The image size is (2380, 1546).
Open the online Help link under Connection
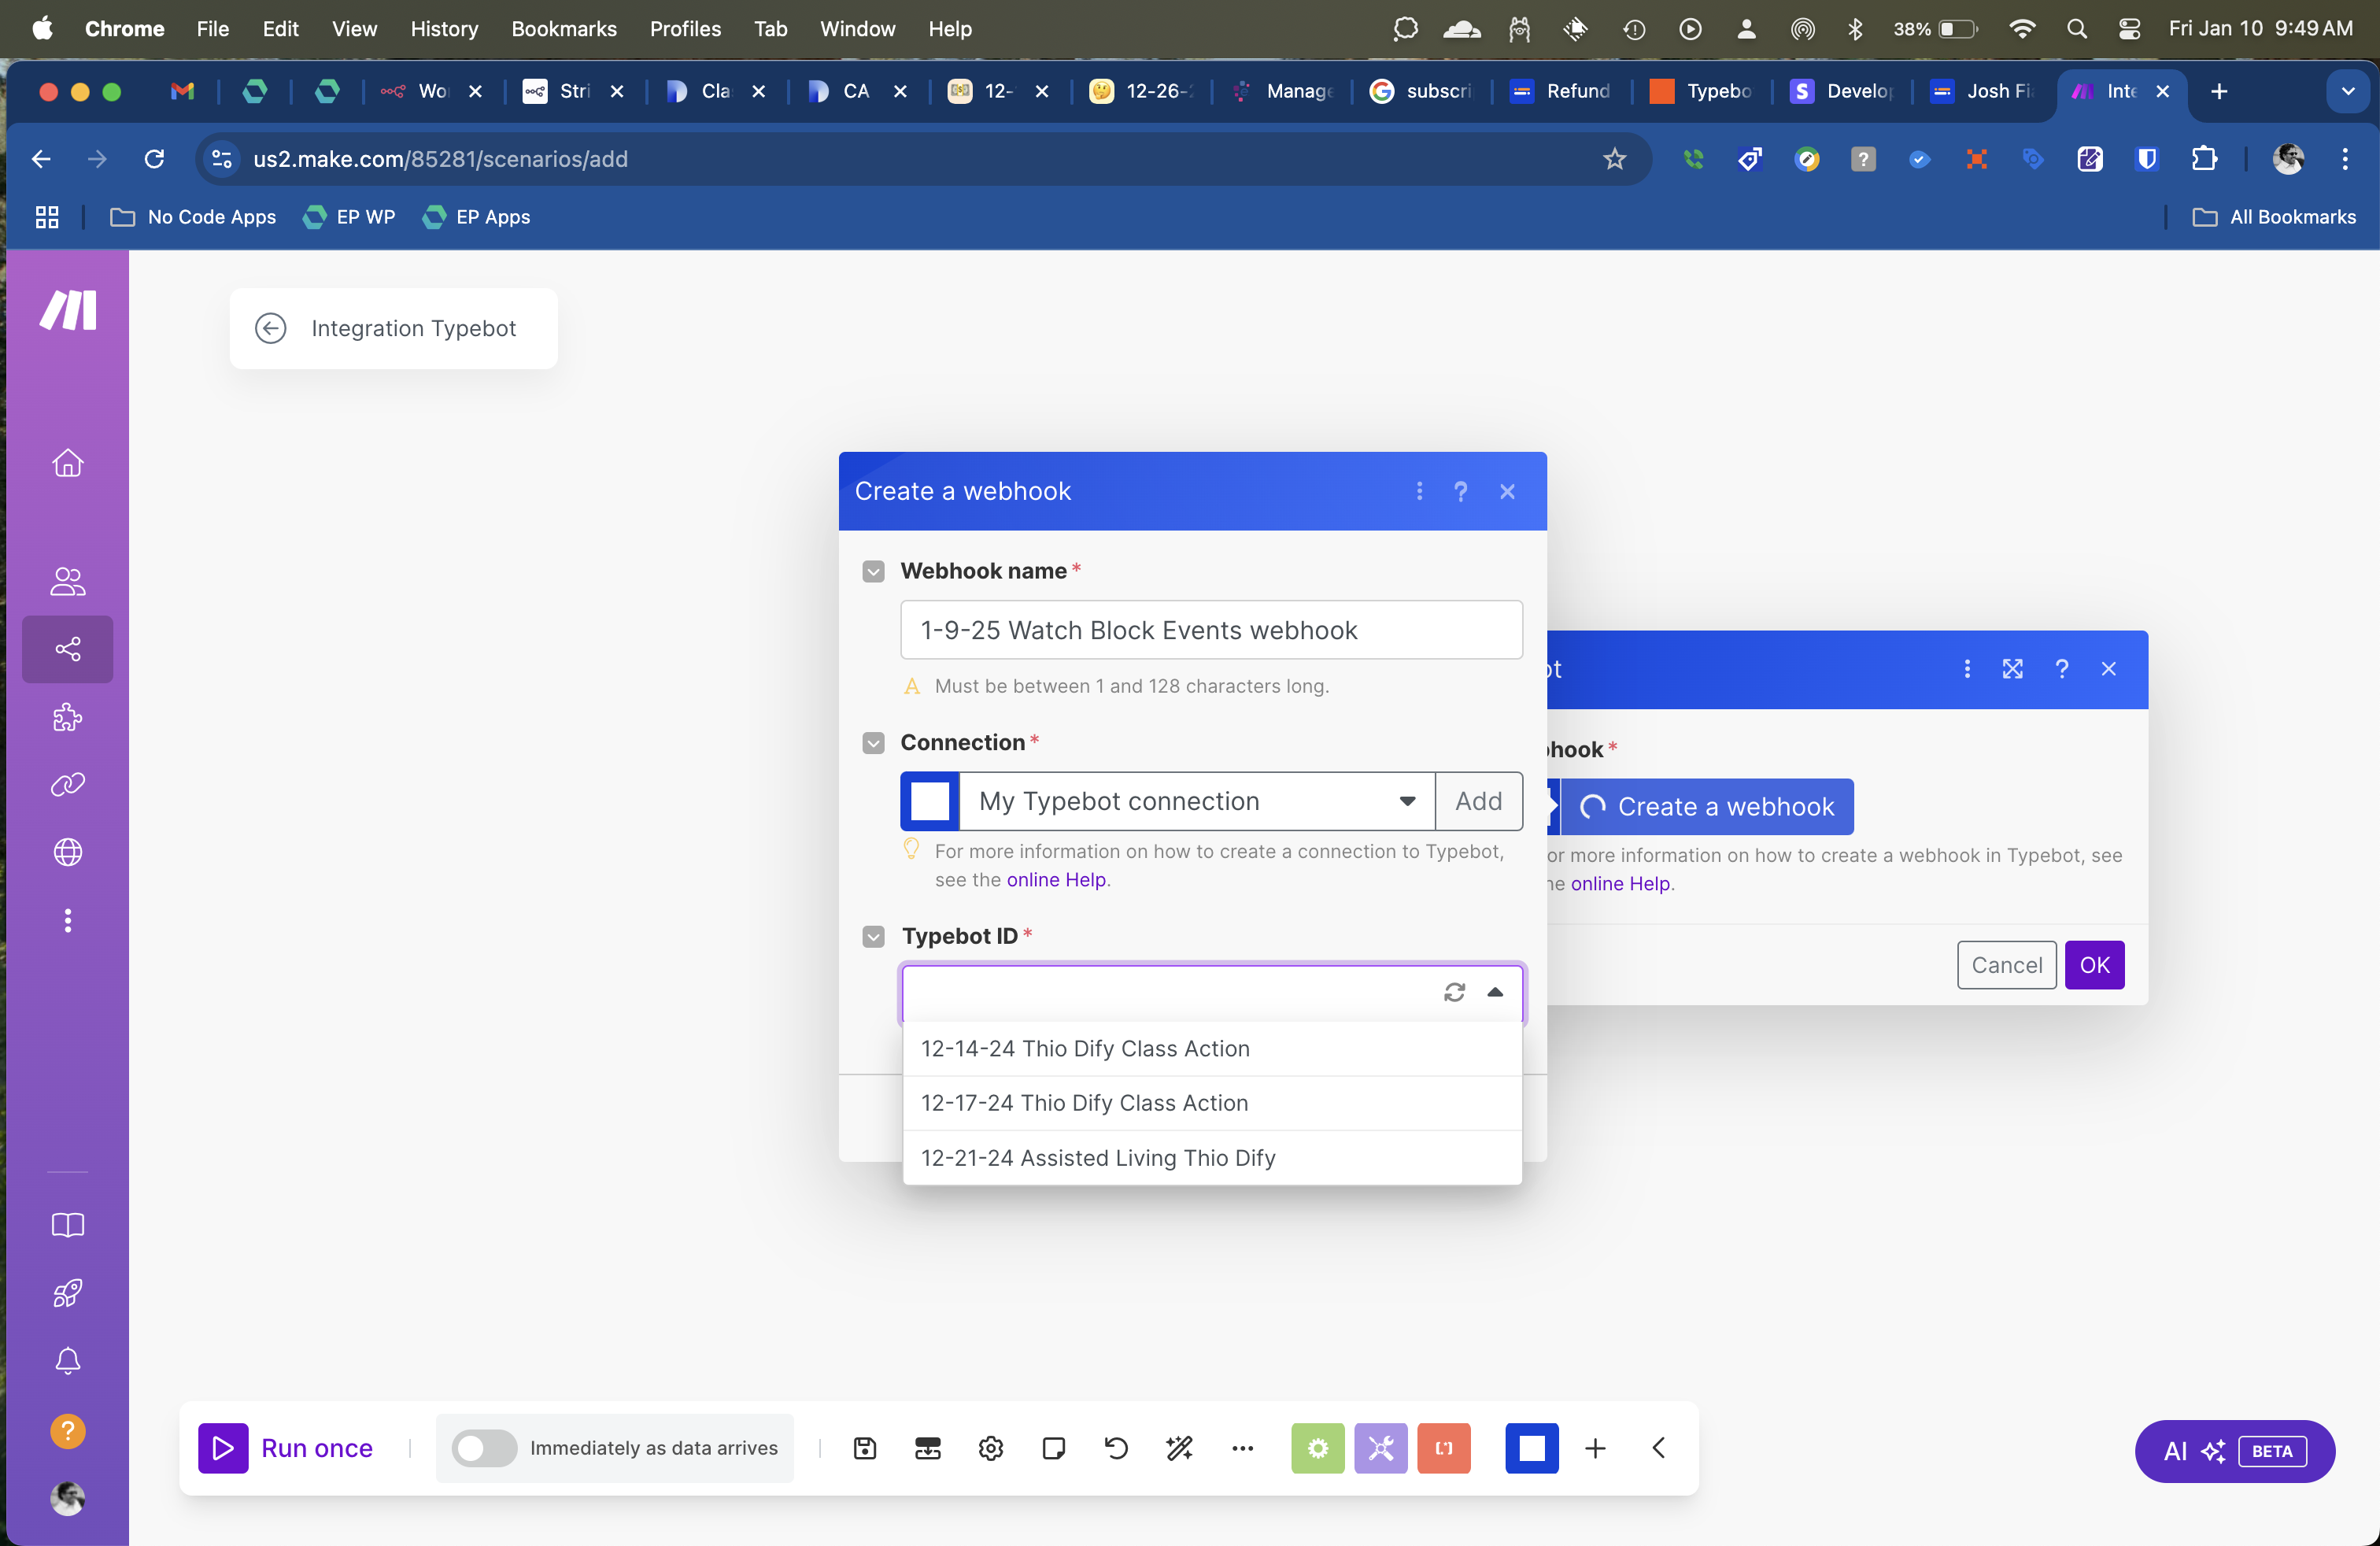(x=1056, y=879)
